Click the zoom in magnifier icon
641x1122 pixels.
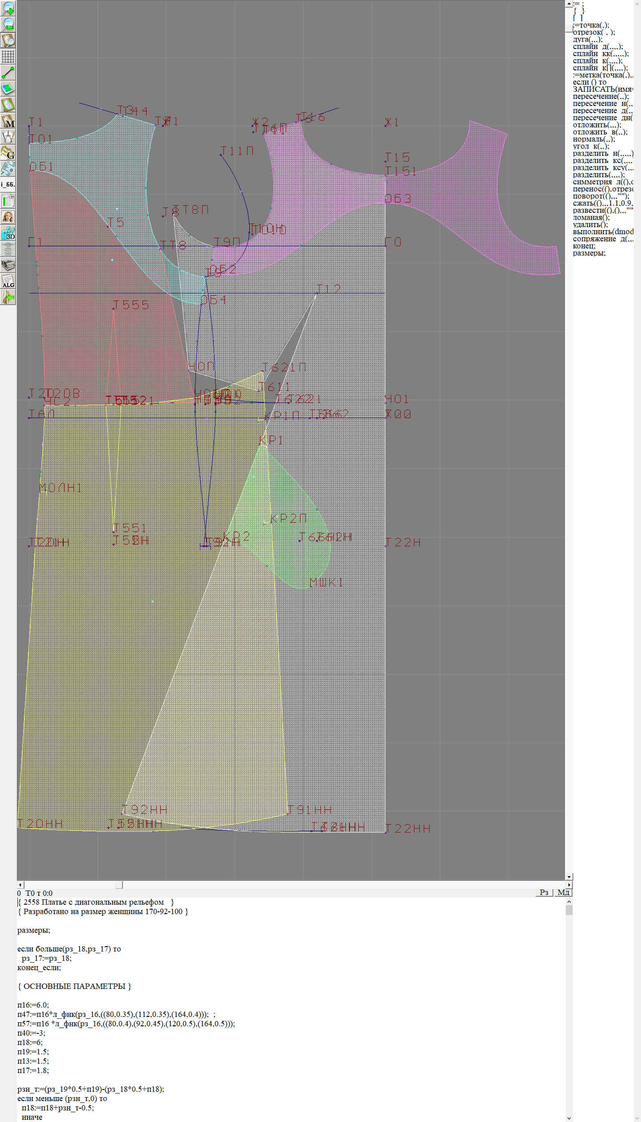point(8,8)
